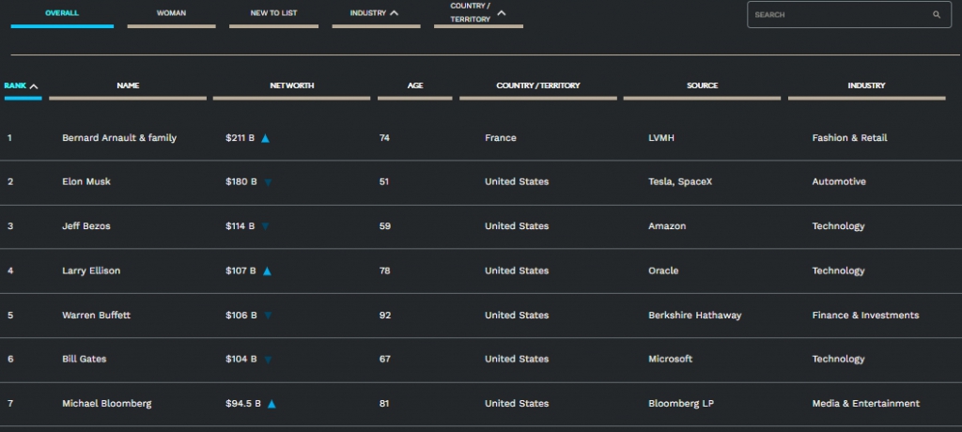Image resolution: width=962 pixels, height=432 pixels.
Task: Click Fashion & Retail industry cell
Action: (x=849, y=138)
